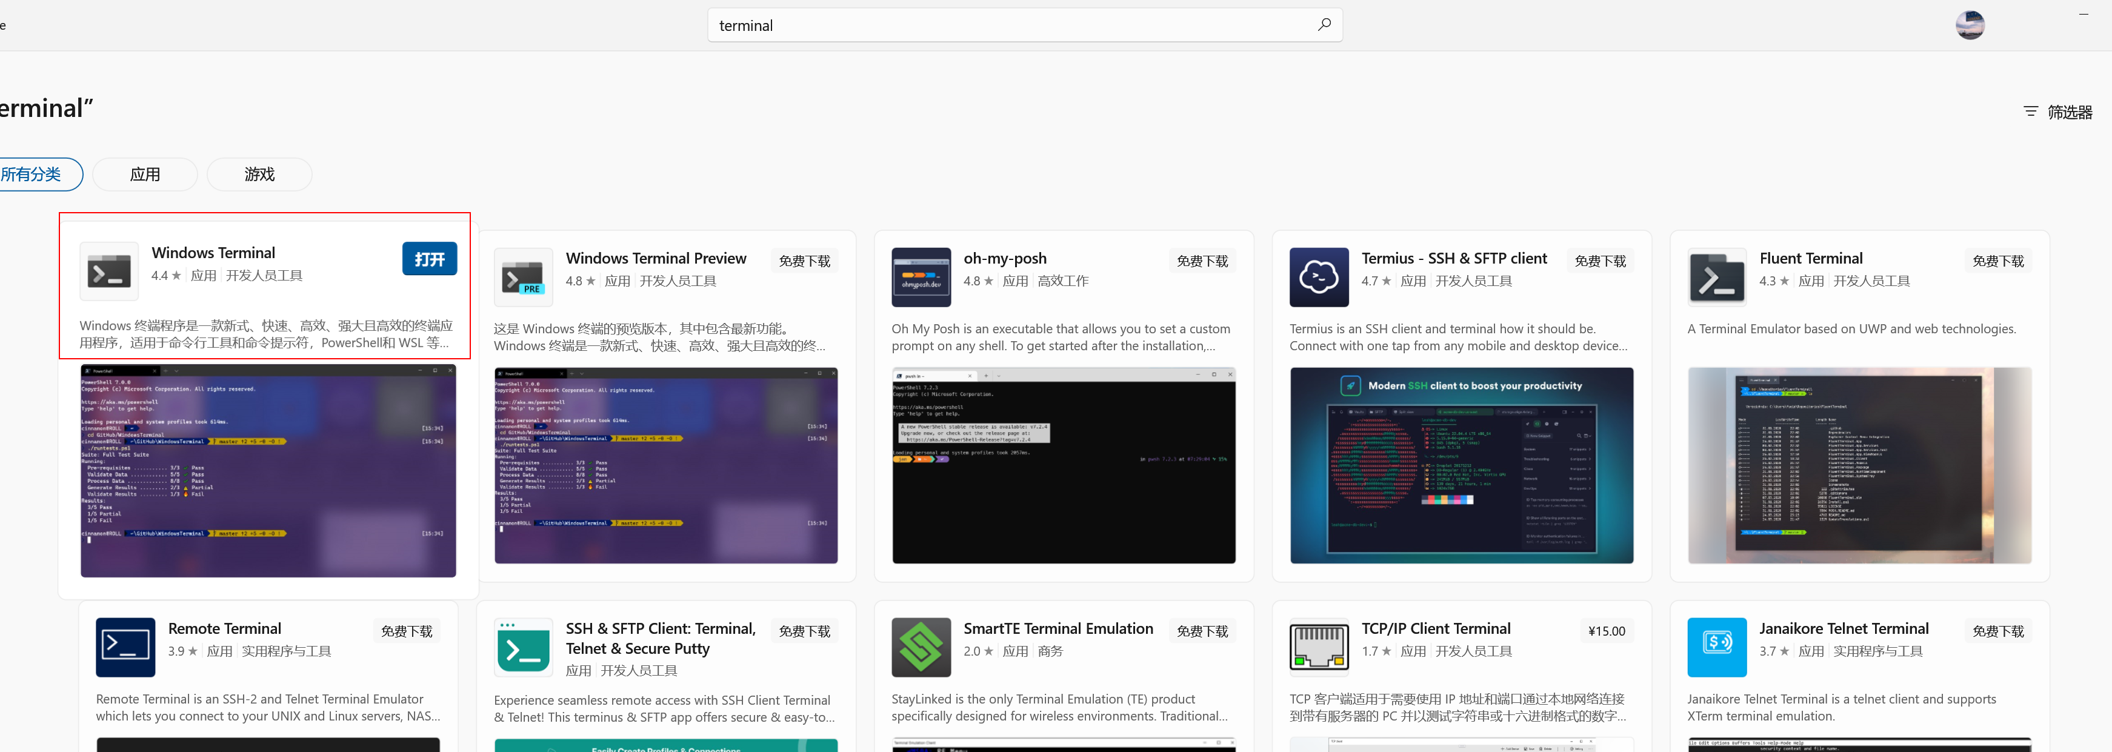Click the search magnifier icon
Screen dimensions: 2112x752
pos(1324,25)
